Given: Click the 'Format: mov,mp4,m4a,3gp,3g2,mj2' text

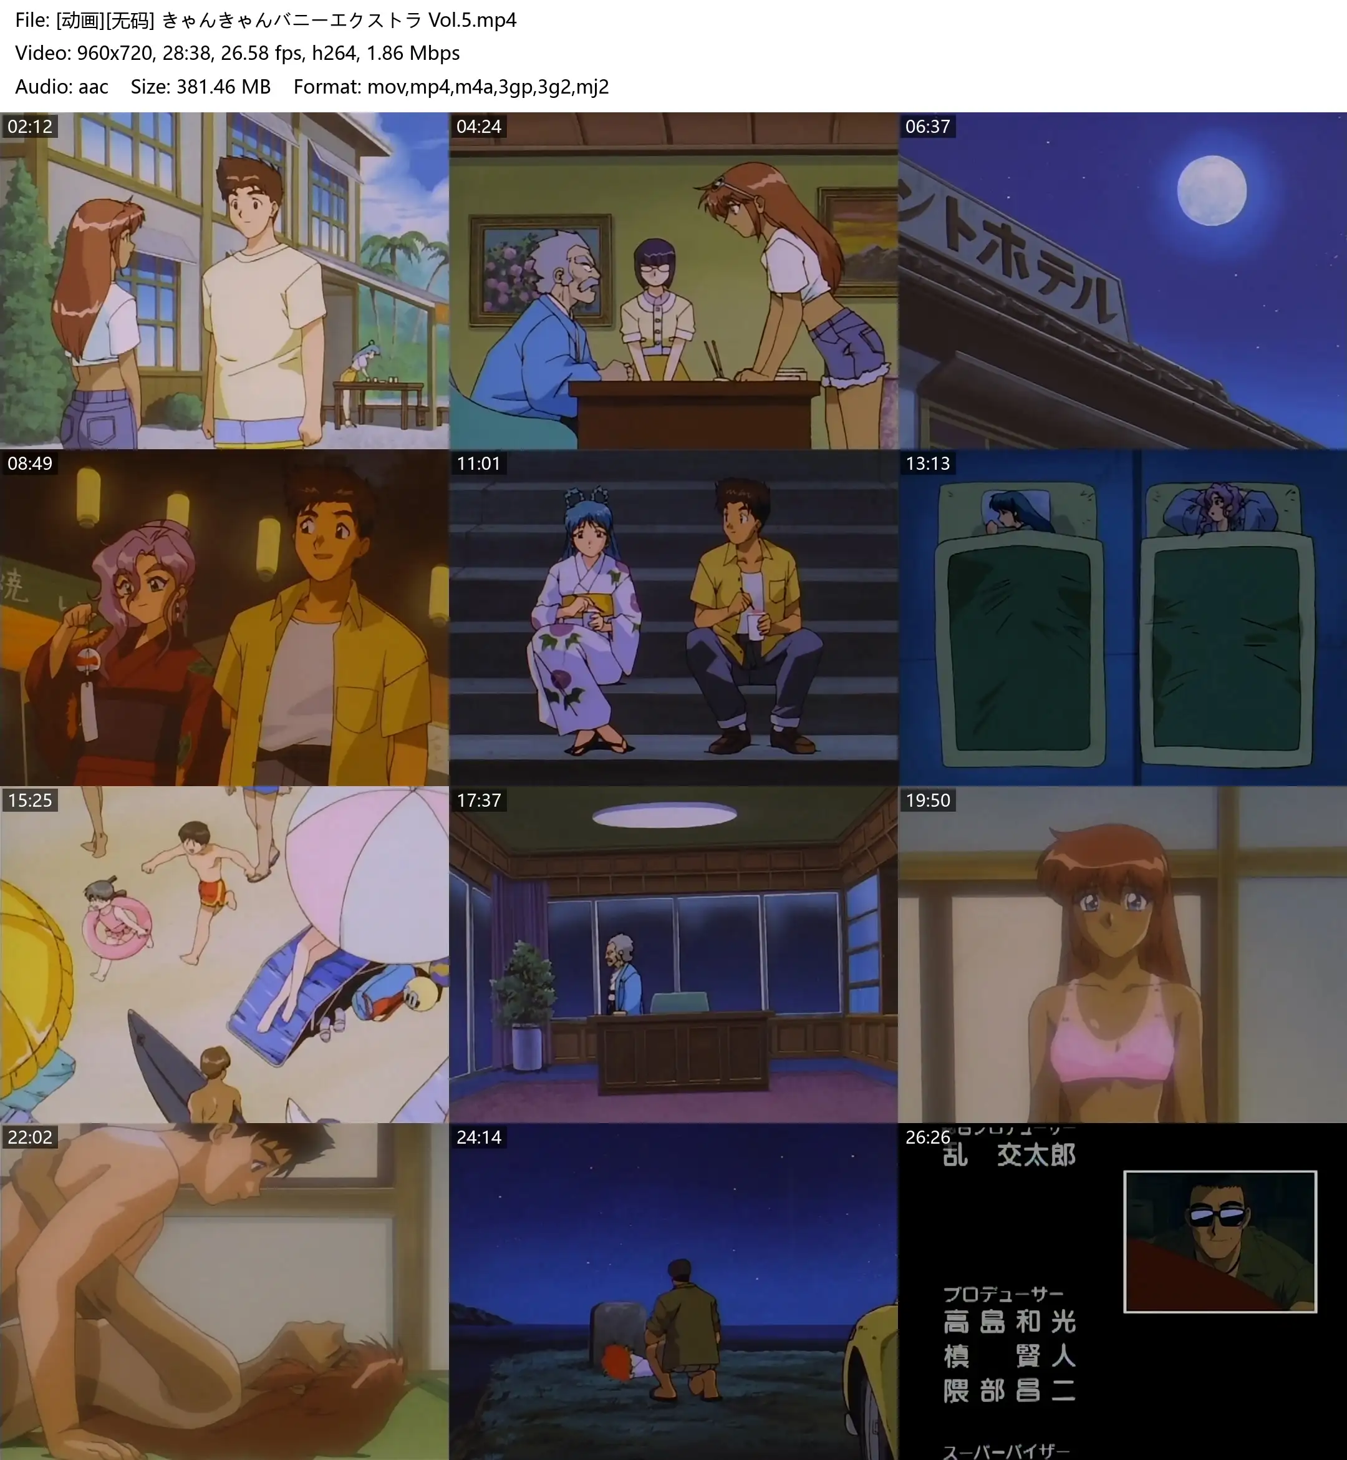Looking at the screenshot, I should [451, 87].
